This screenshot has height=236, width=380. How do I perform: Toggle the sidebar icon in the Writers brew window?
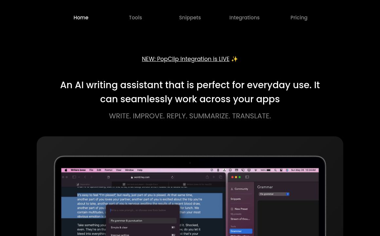click(x=247, y=177)
